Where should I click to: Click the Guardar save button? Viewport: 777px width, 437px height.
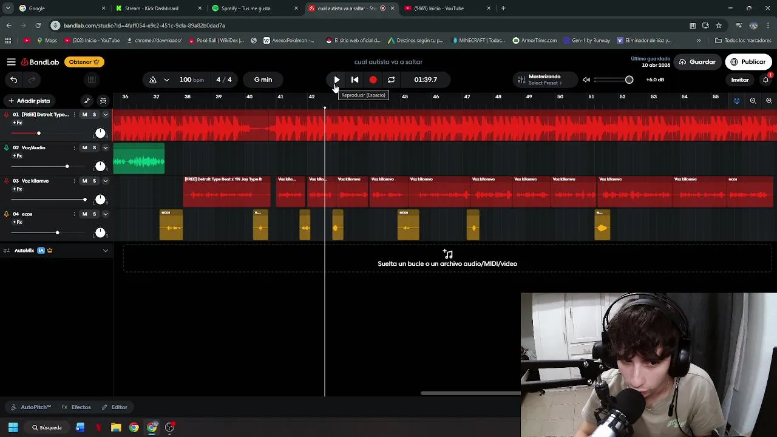697,62
